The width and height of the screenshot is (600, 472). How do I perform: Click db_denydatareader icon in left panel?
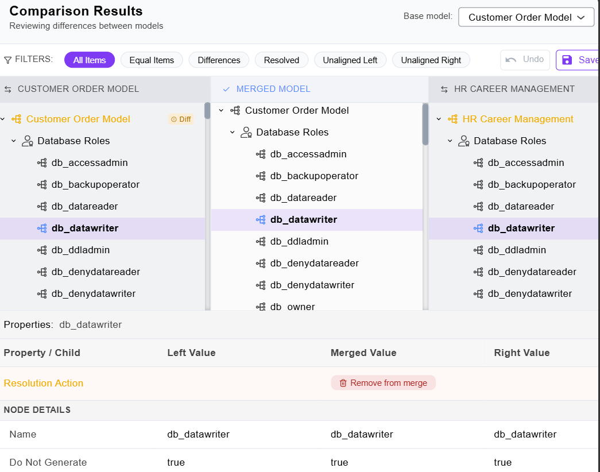42,272
